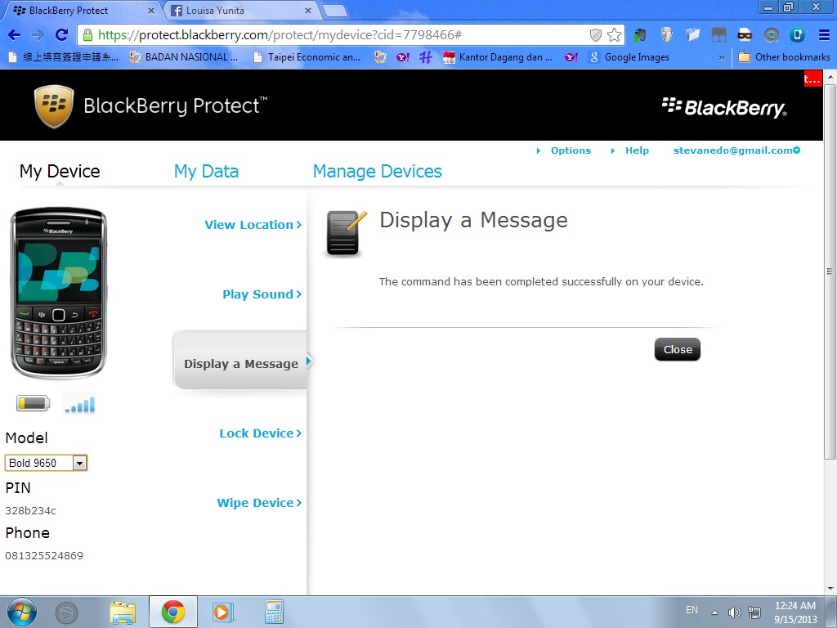Open the Options link
The height and width of the screenshot is (628, 837).
point(571,150)
